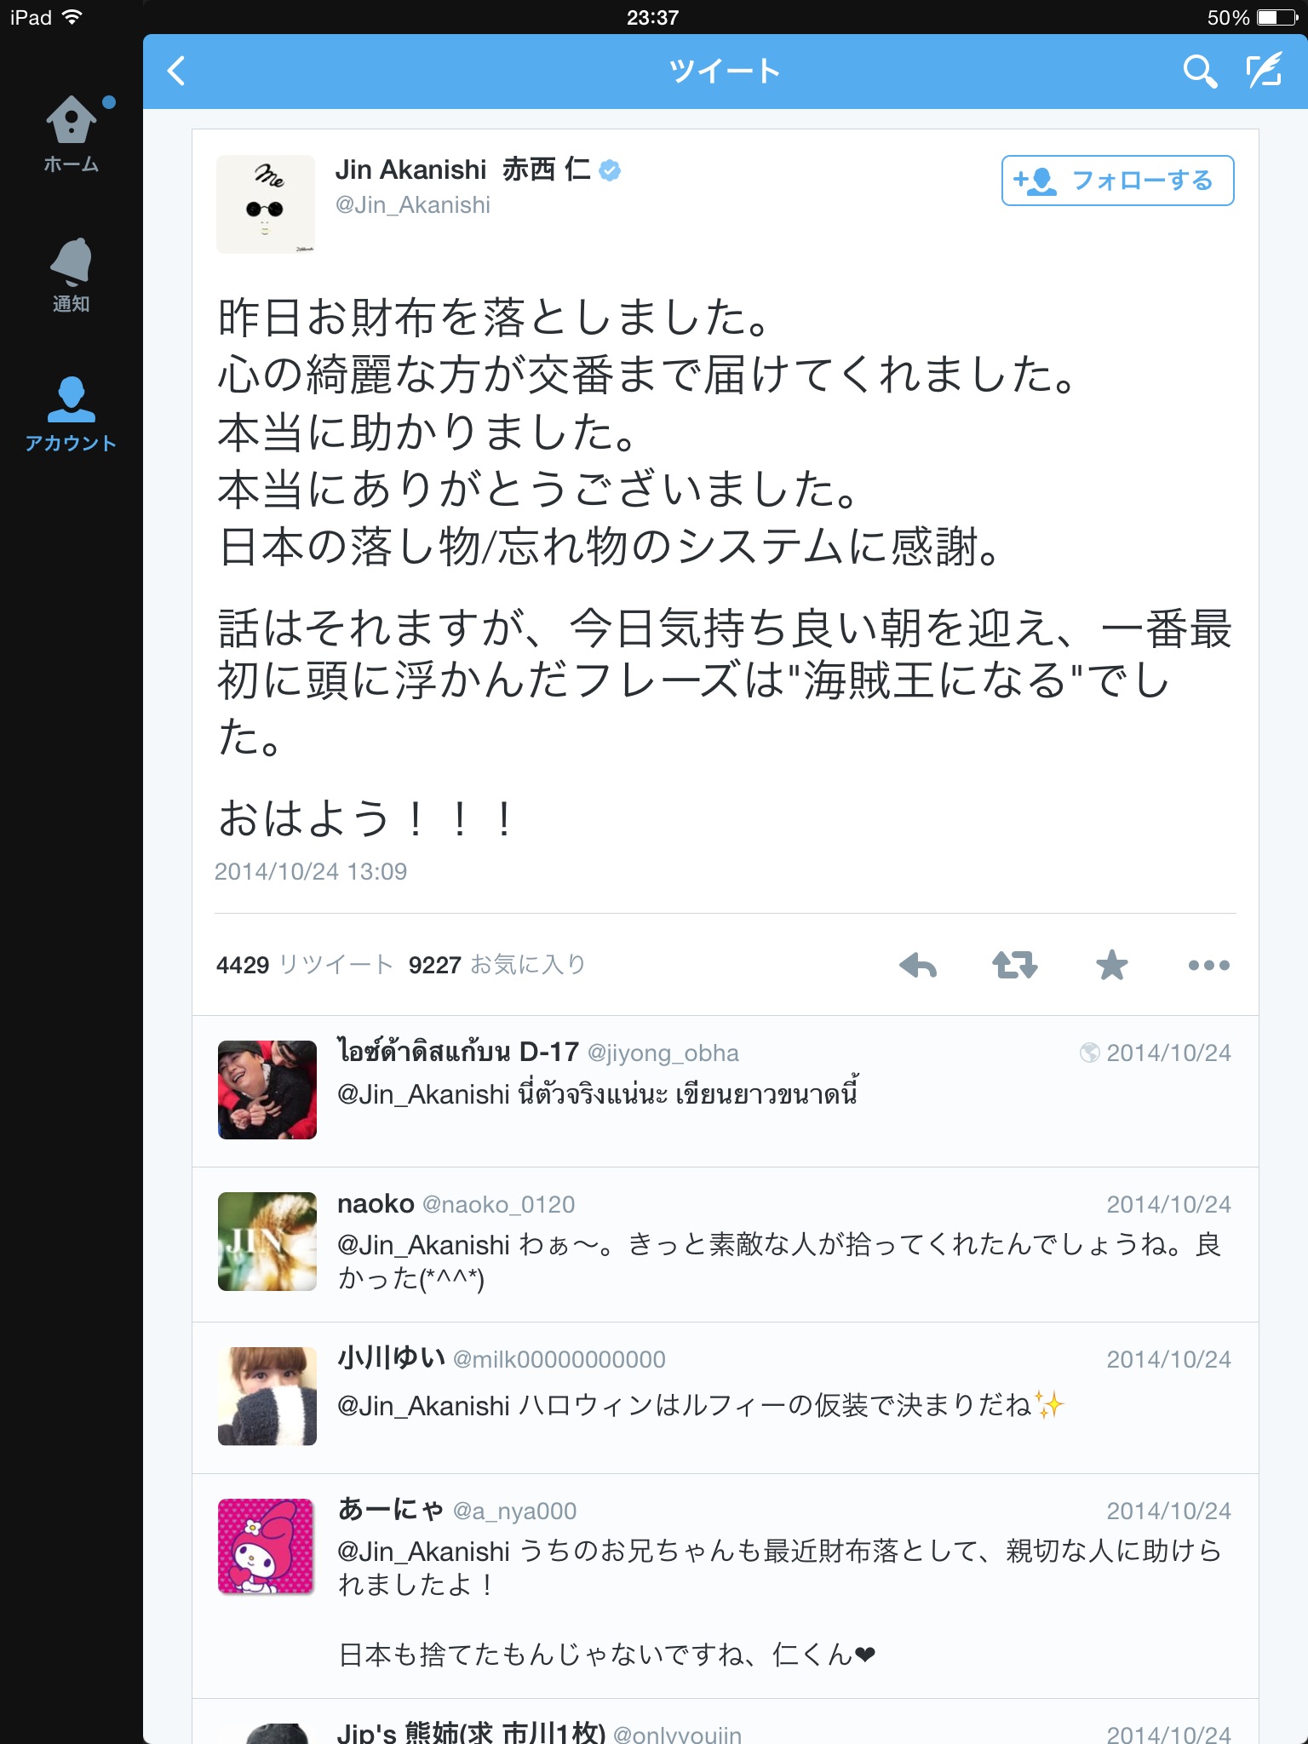Screen dimensions: 1308x1744
Task: Open the 通知 notifications tab
Action: coord(72,275)
